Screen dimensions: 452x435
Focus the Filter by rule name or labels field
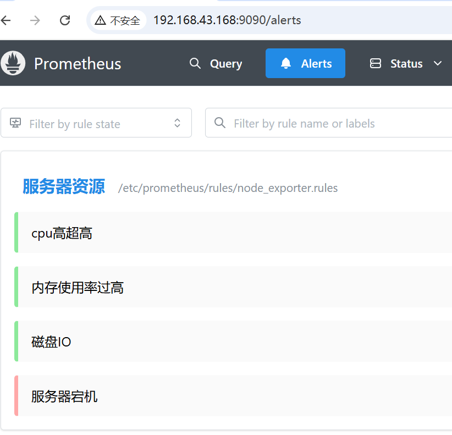[328, 123]
